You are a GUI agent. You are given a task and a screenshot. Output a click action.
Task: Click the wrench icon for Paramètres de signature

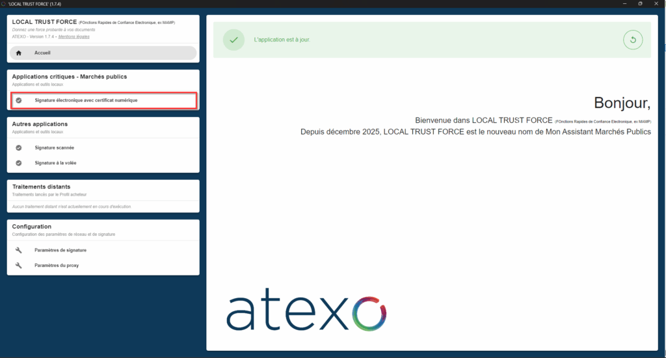(x=19, y=250)
